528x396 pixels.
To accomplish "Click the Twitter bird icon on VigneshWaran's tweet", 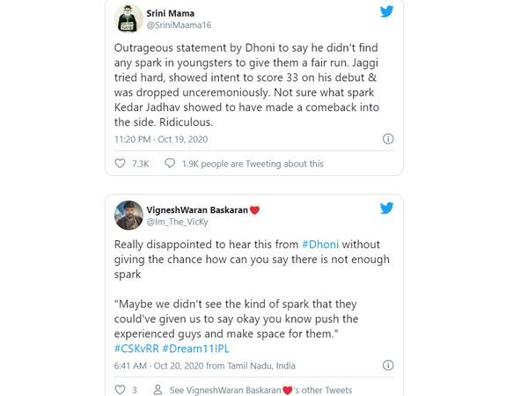I will [387, 209].
